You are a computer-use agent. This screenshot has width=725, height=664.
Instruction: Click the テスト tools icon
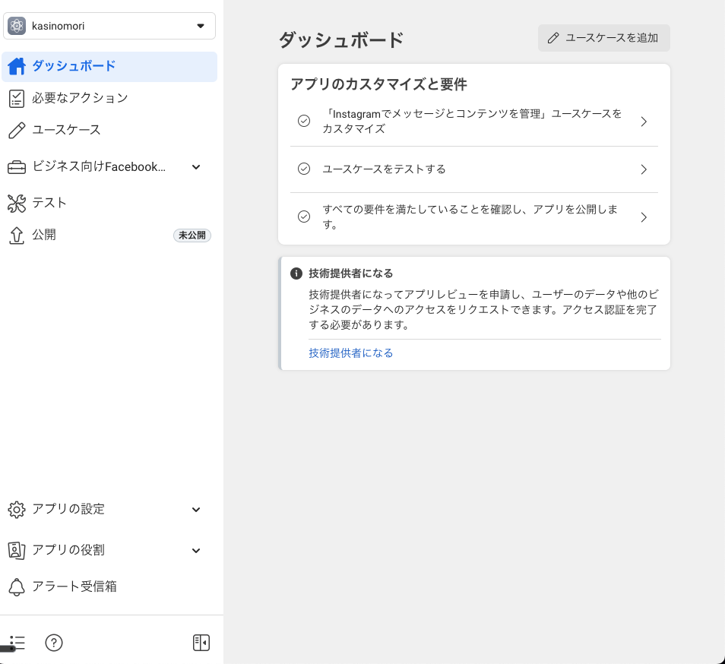(17, 203)
